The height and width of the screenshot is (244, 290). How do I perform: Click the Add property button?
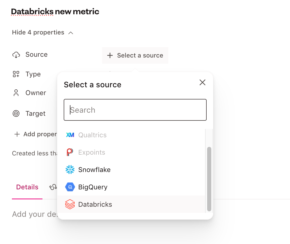[x=35, y=134]
